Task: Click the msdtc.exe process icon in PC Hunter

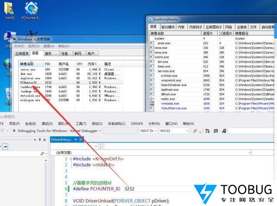Action: (152, 99)
